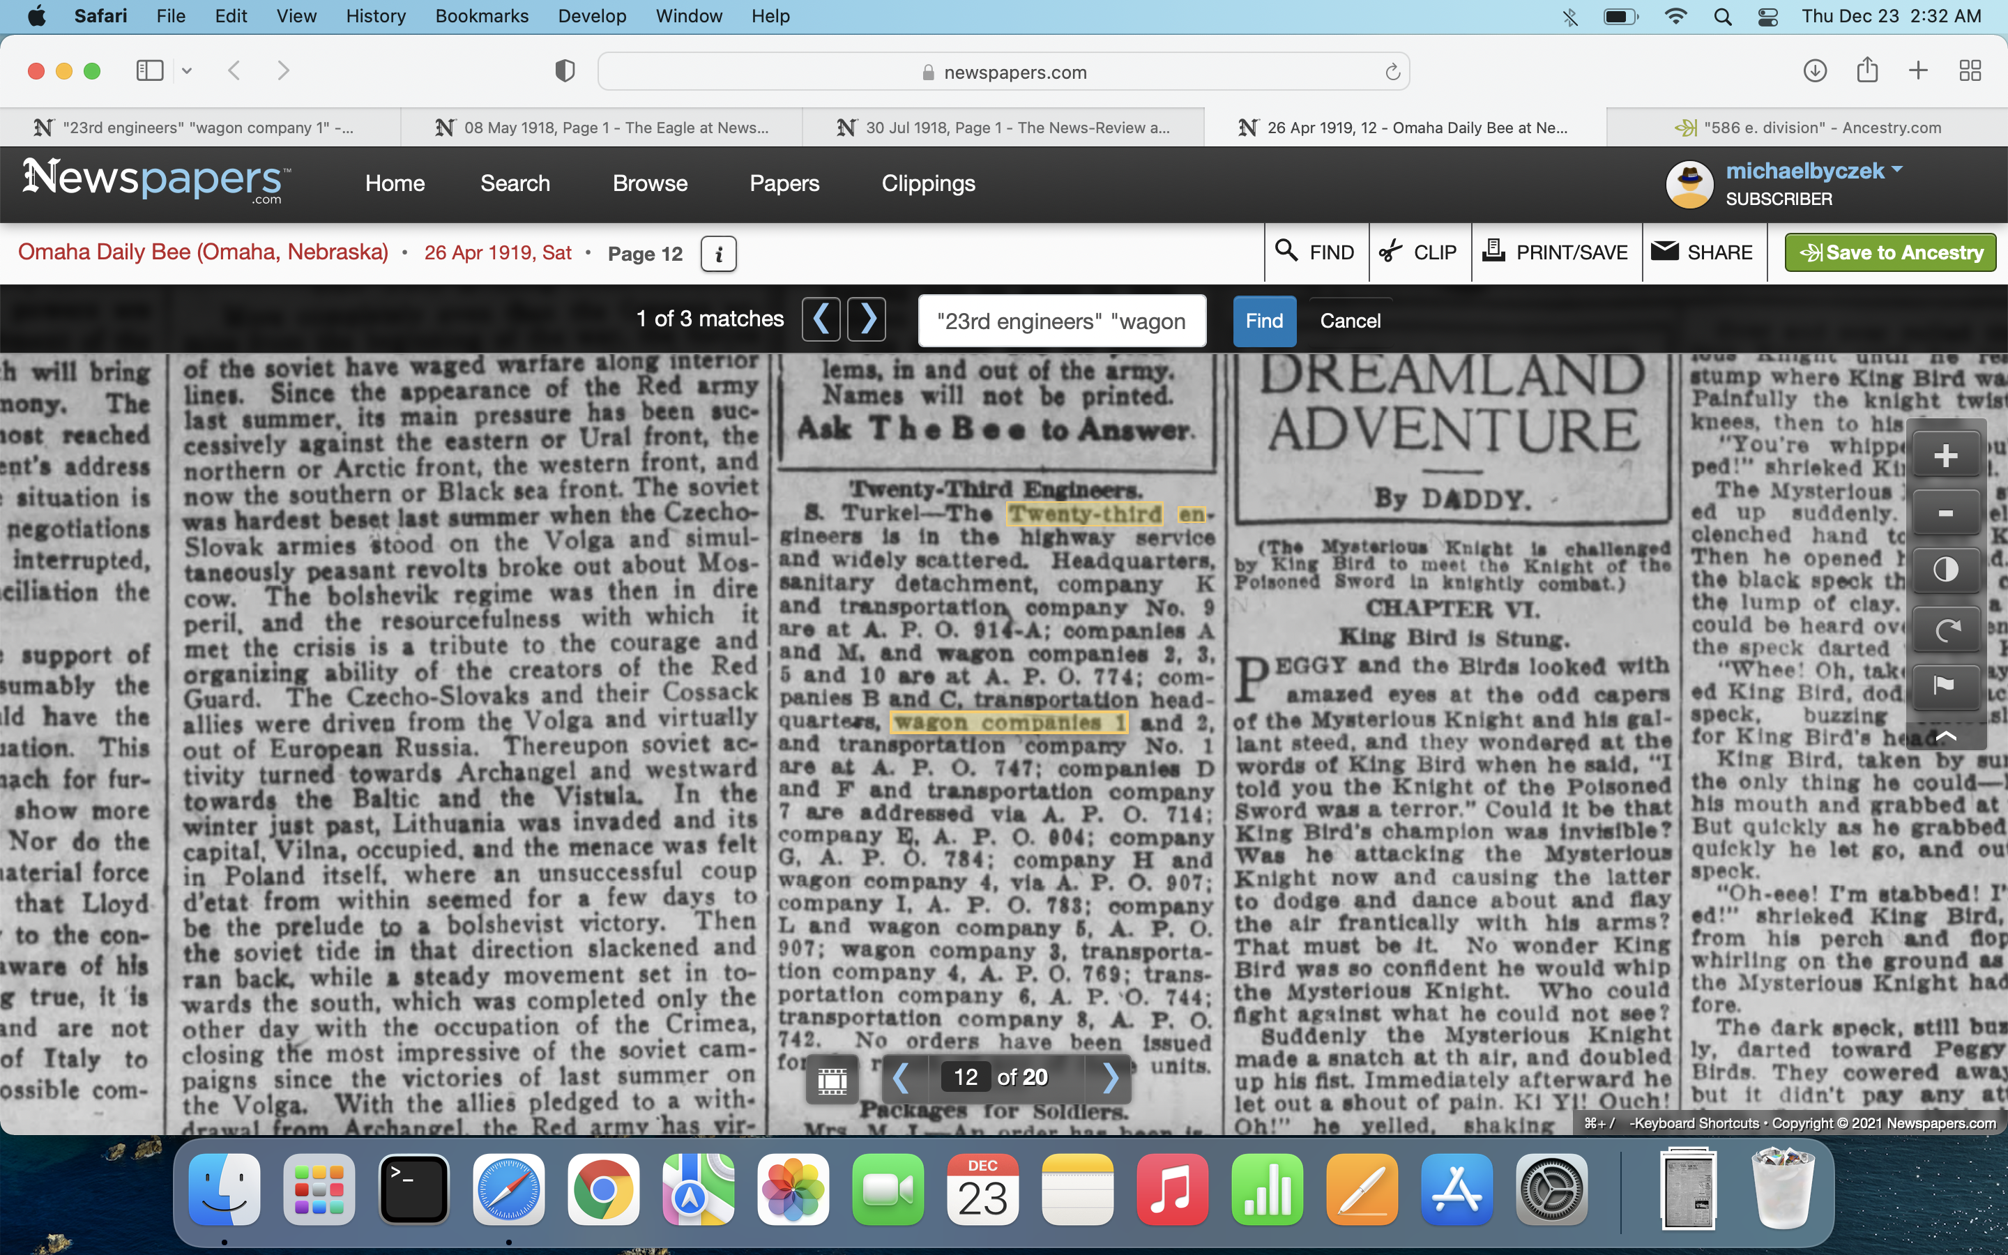Rotate the newspaper page image
Image resolution: width=2008 pixels, height=1255 pixels.
point(1945,630)
